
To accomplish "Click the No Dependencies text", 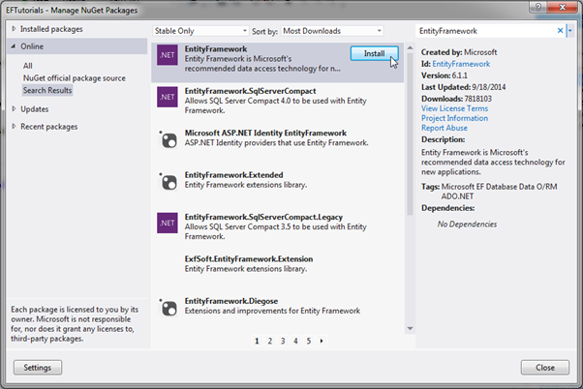I will [467, 224].
